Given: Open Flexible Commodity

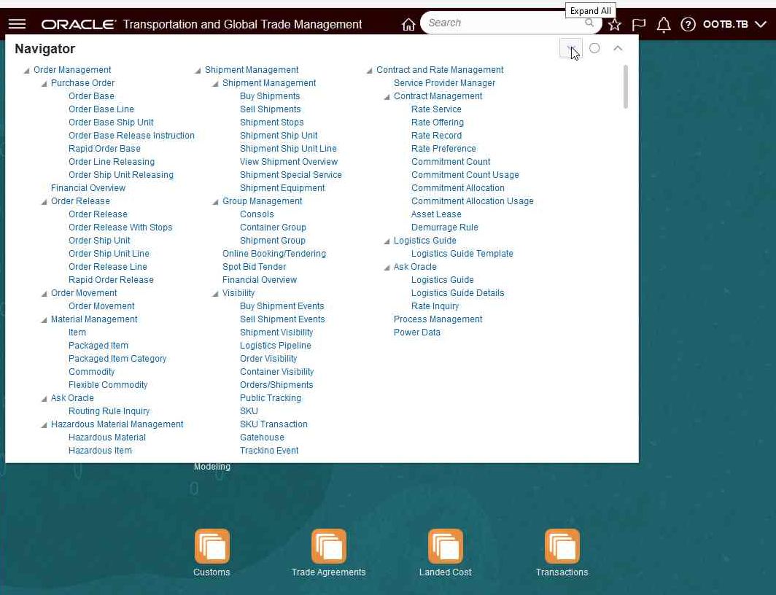Looking at the screenshot, I should pyautogui.click(x=108, y=384).
